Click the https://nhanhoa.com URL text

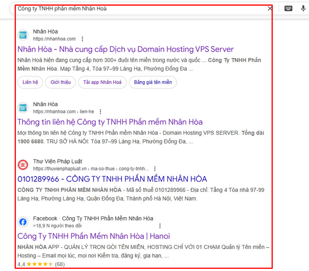[x=54, y=39]
